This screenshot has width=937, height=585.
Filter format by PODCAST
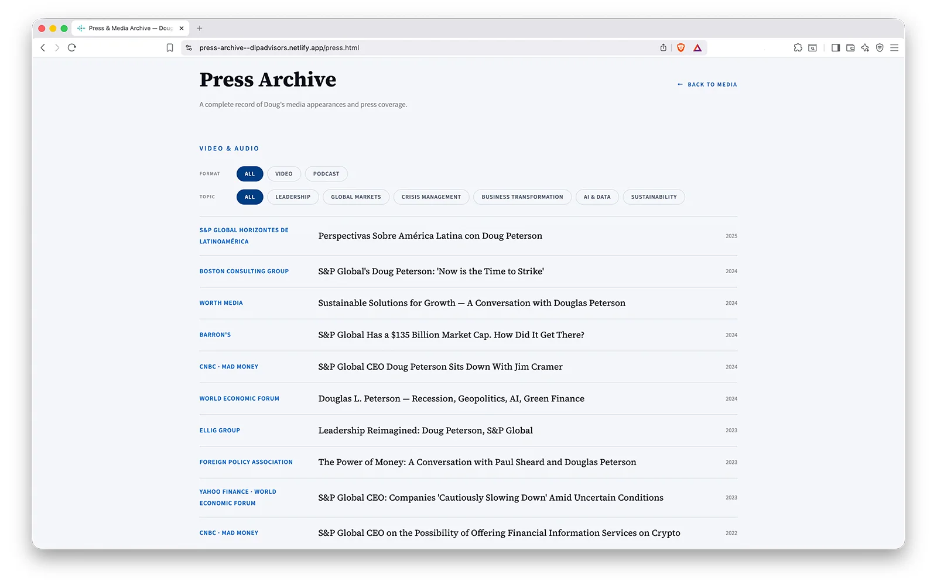point(326,174)
